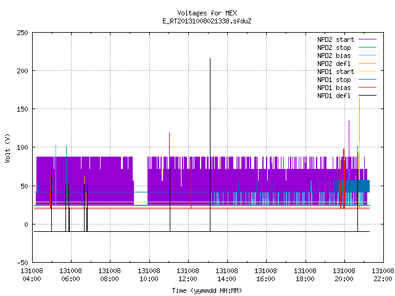This screenshot has height=296, width=395.
Task: Click the 10:00 x-axis tick label
Action: 149,279
